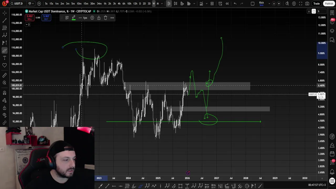Open the layout setup square icon
336x189 pixels.
point(253,4)
